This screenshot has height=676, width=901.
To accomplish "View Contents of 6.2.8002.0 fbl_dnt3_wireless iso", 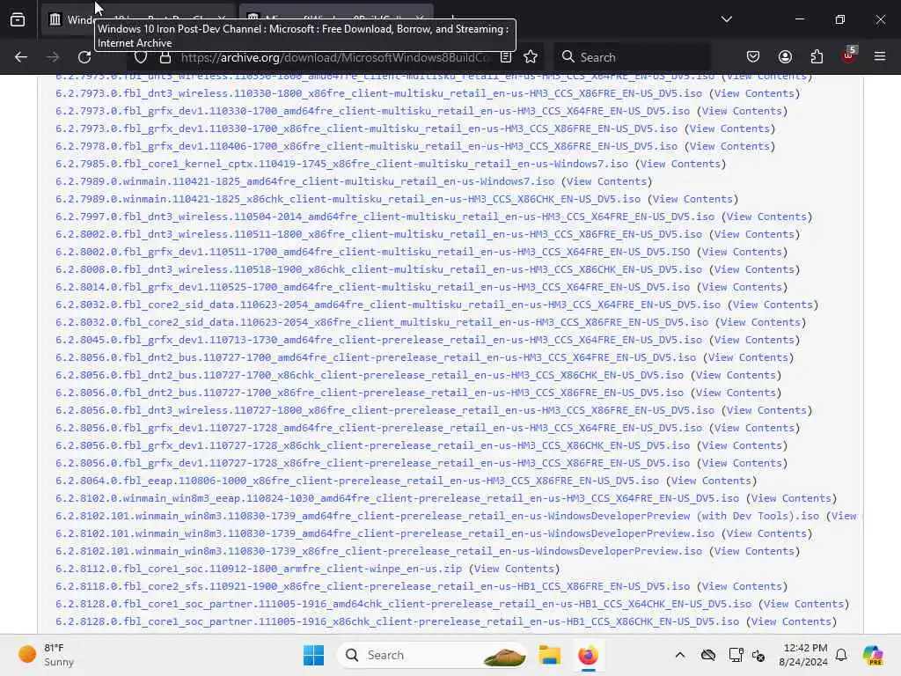I will 754,234.
